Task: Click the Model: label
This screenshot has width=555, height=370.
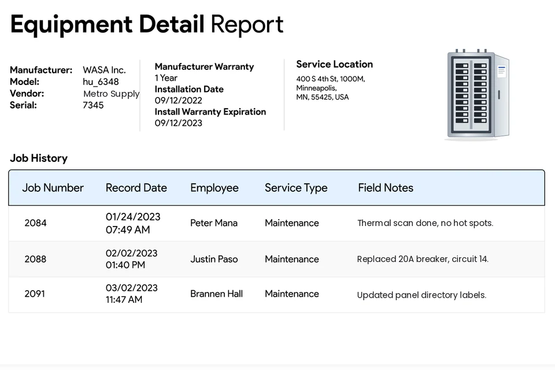Action: (x=24, y=82)
